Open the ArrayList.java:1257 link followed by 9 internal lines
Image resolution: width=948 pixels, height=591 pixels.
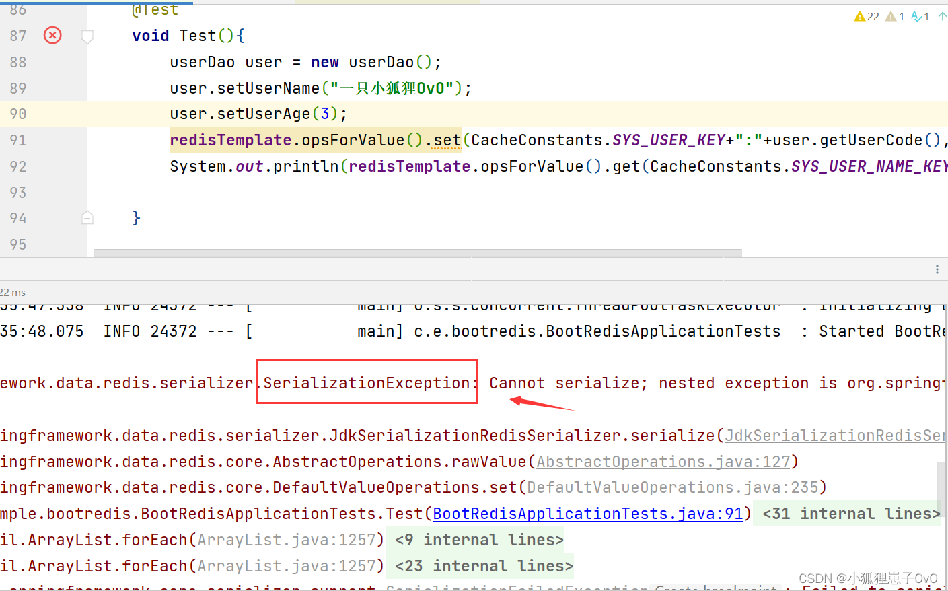click(x=287, y=540)
